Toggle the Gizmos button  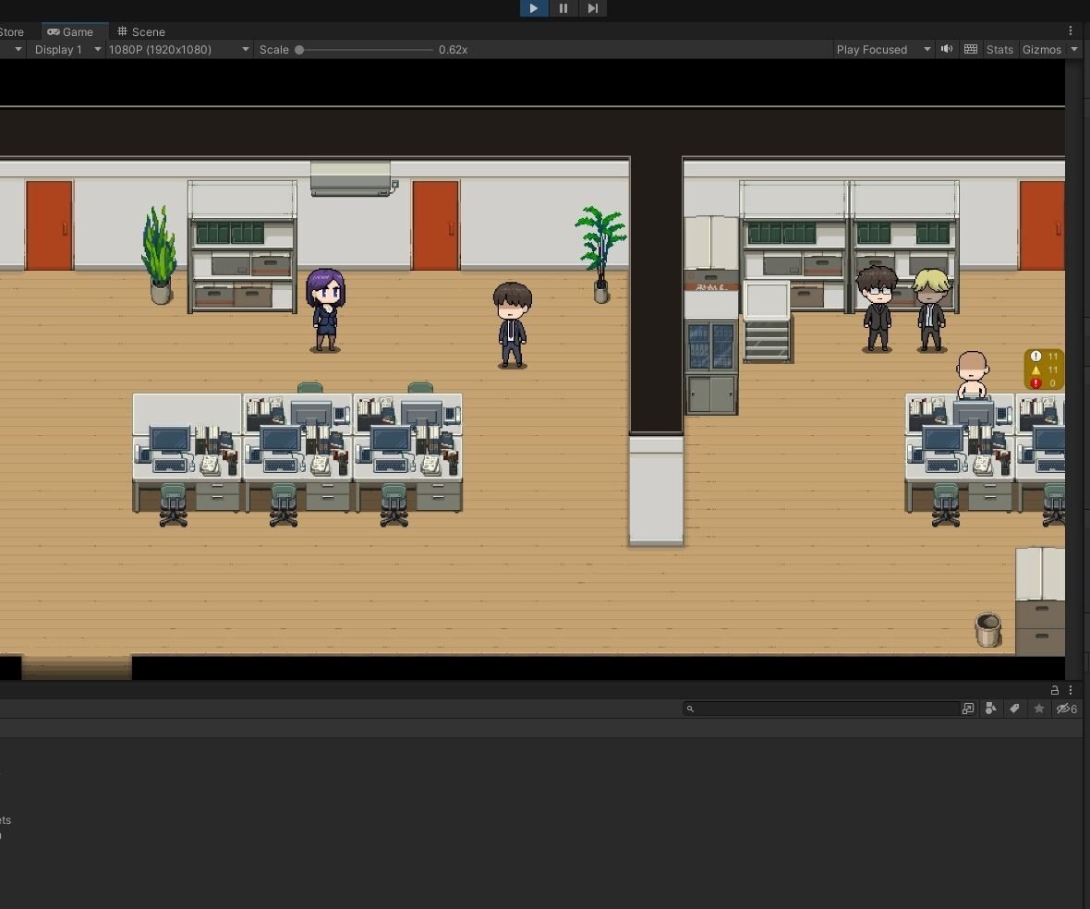tap(1041, 50)
